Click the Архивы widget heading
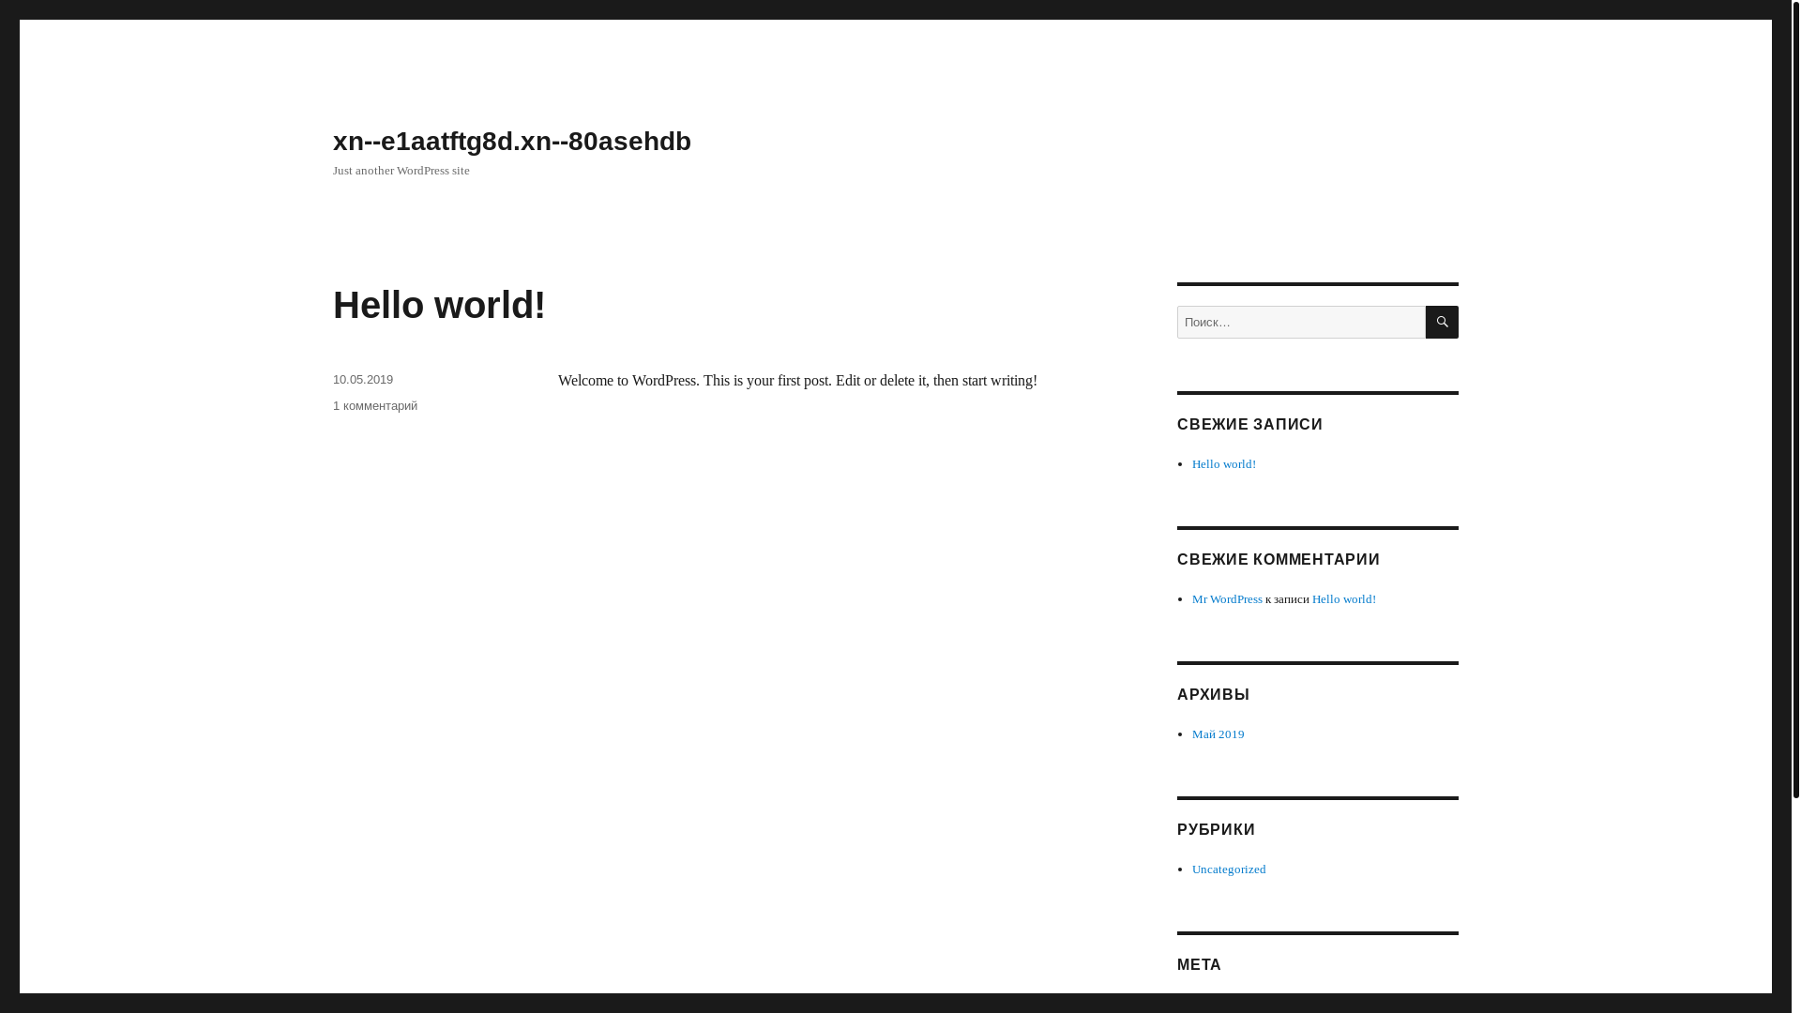This screenshot has height=1013, width=1801. (1214, 695)
